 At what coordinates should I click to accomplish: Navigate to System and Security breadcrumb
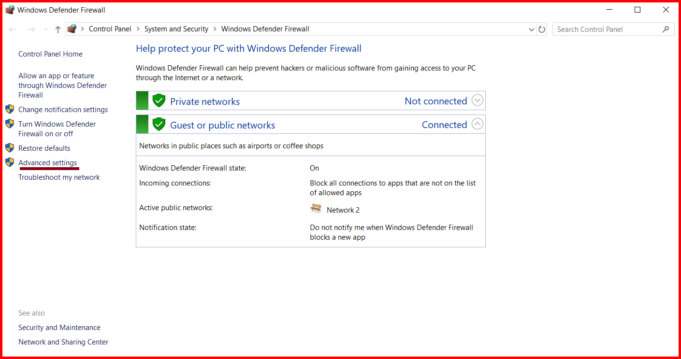(x=176, y=29)
